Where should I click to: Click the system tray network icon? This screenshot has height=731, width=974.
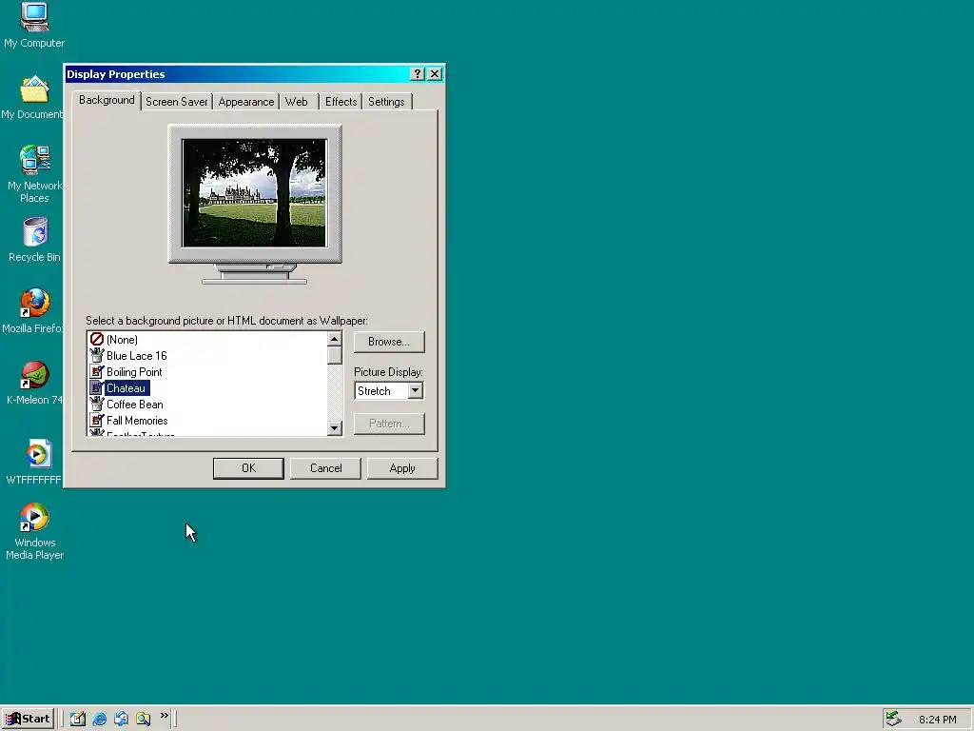[893, 719]
